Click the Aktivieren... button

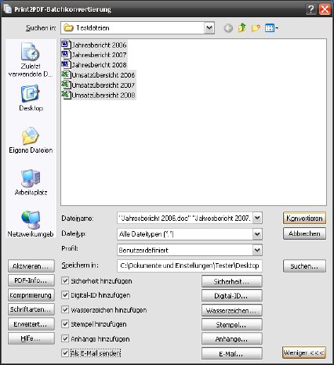[31, 266]
